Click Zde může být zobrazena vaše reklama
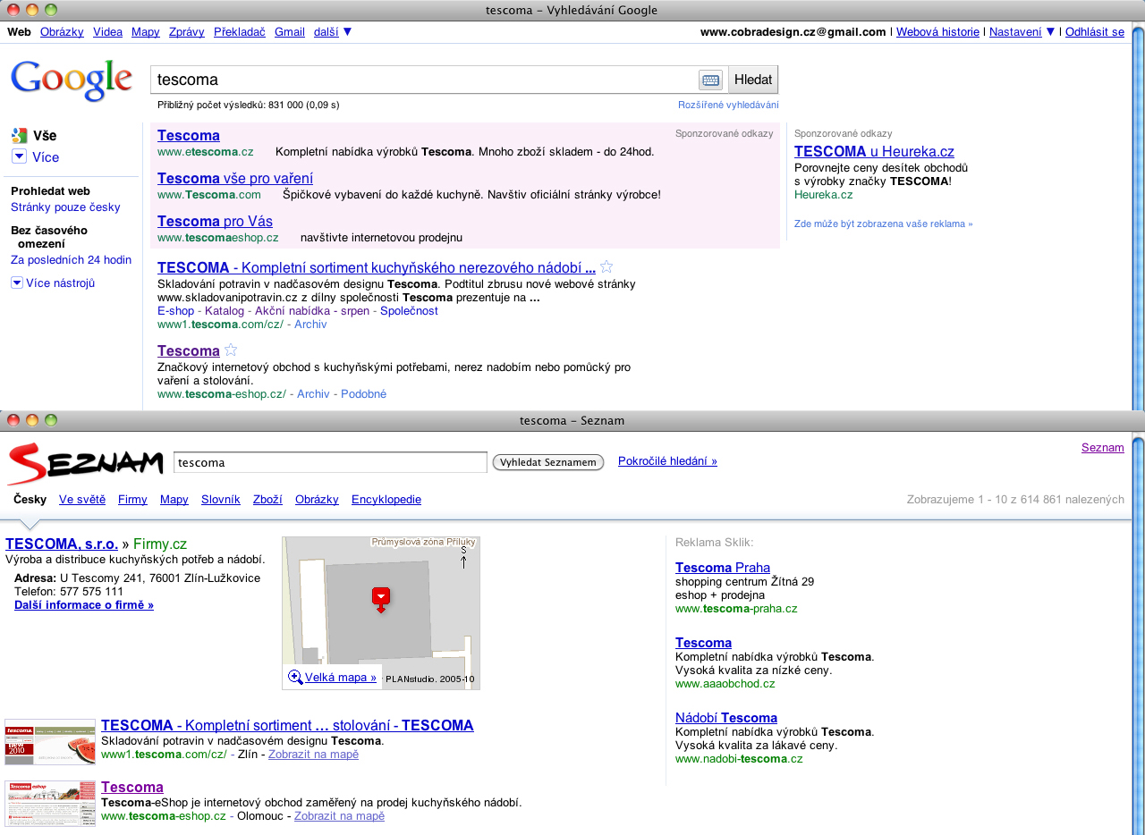Screen dimensions: 1145x835 tap(884, 224)
